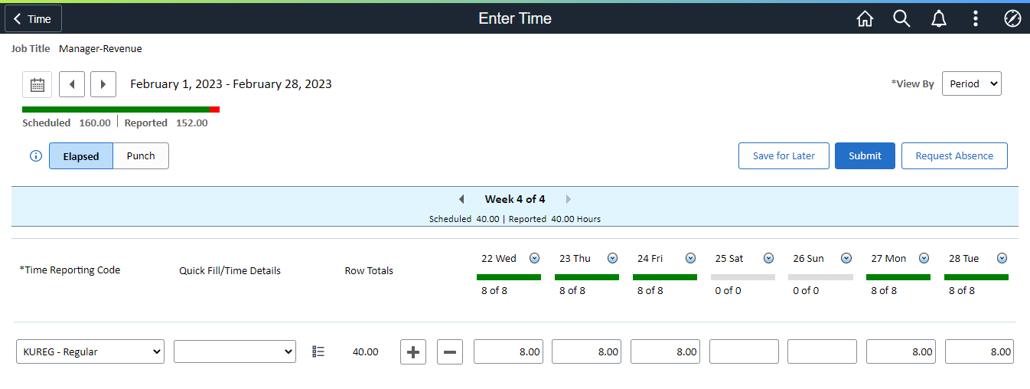Add a time row with plus button
The width and height of the screenshot is (1030, 389).
pos(413,351)
